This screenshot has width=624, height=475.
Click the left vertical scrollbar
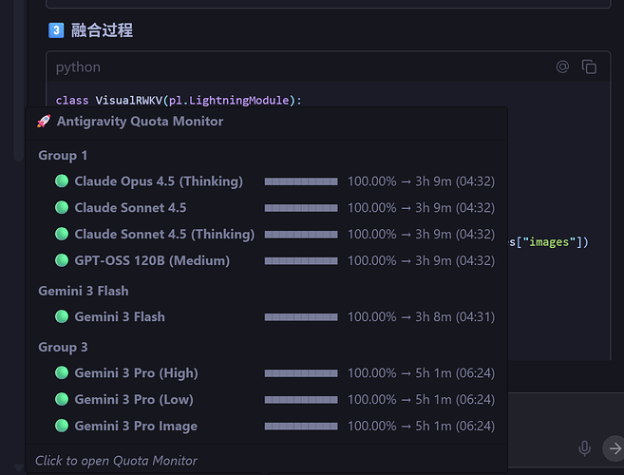(x=19, y=80)
